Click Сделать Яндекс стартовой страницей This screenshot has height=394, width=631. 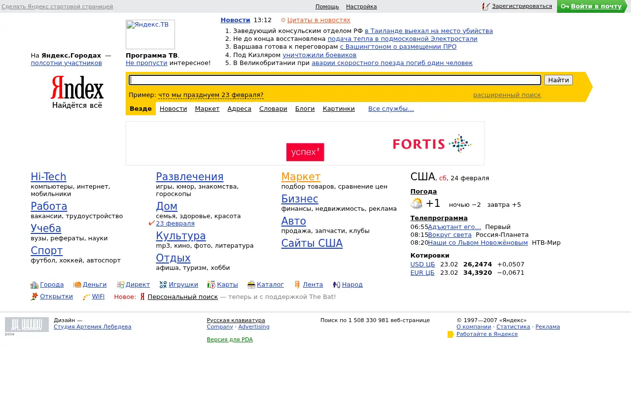57,6
